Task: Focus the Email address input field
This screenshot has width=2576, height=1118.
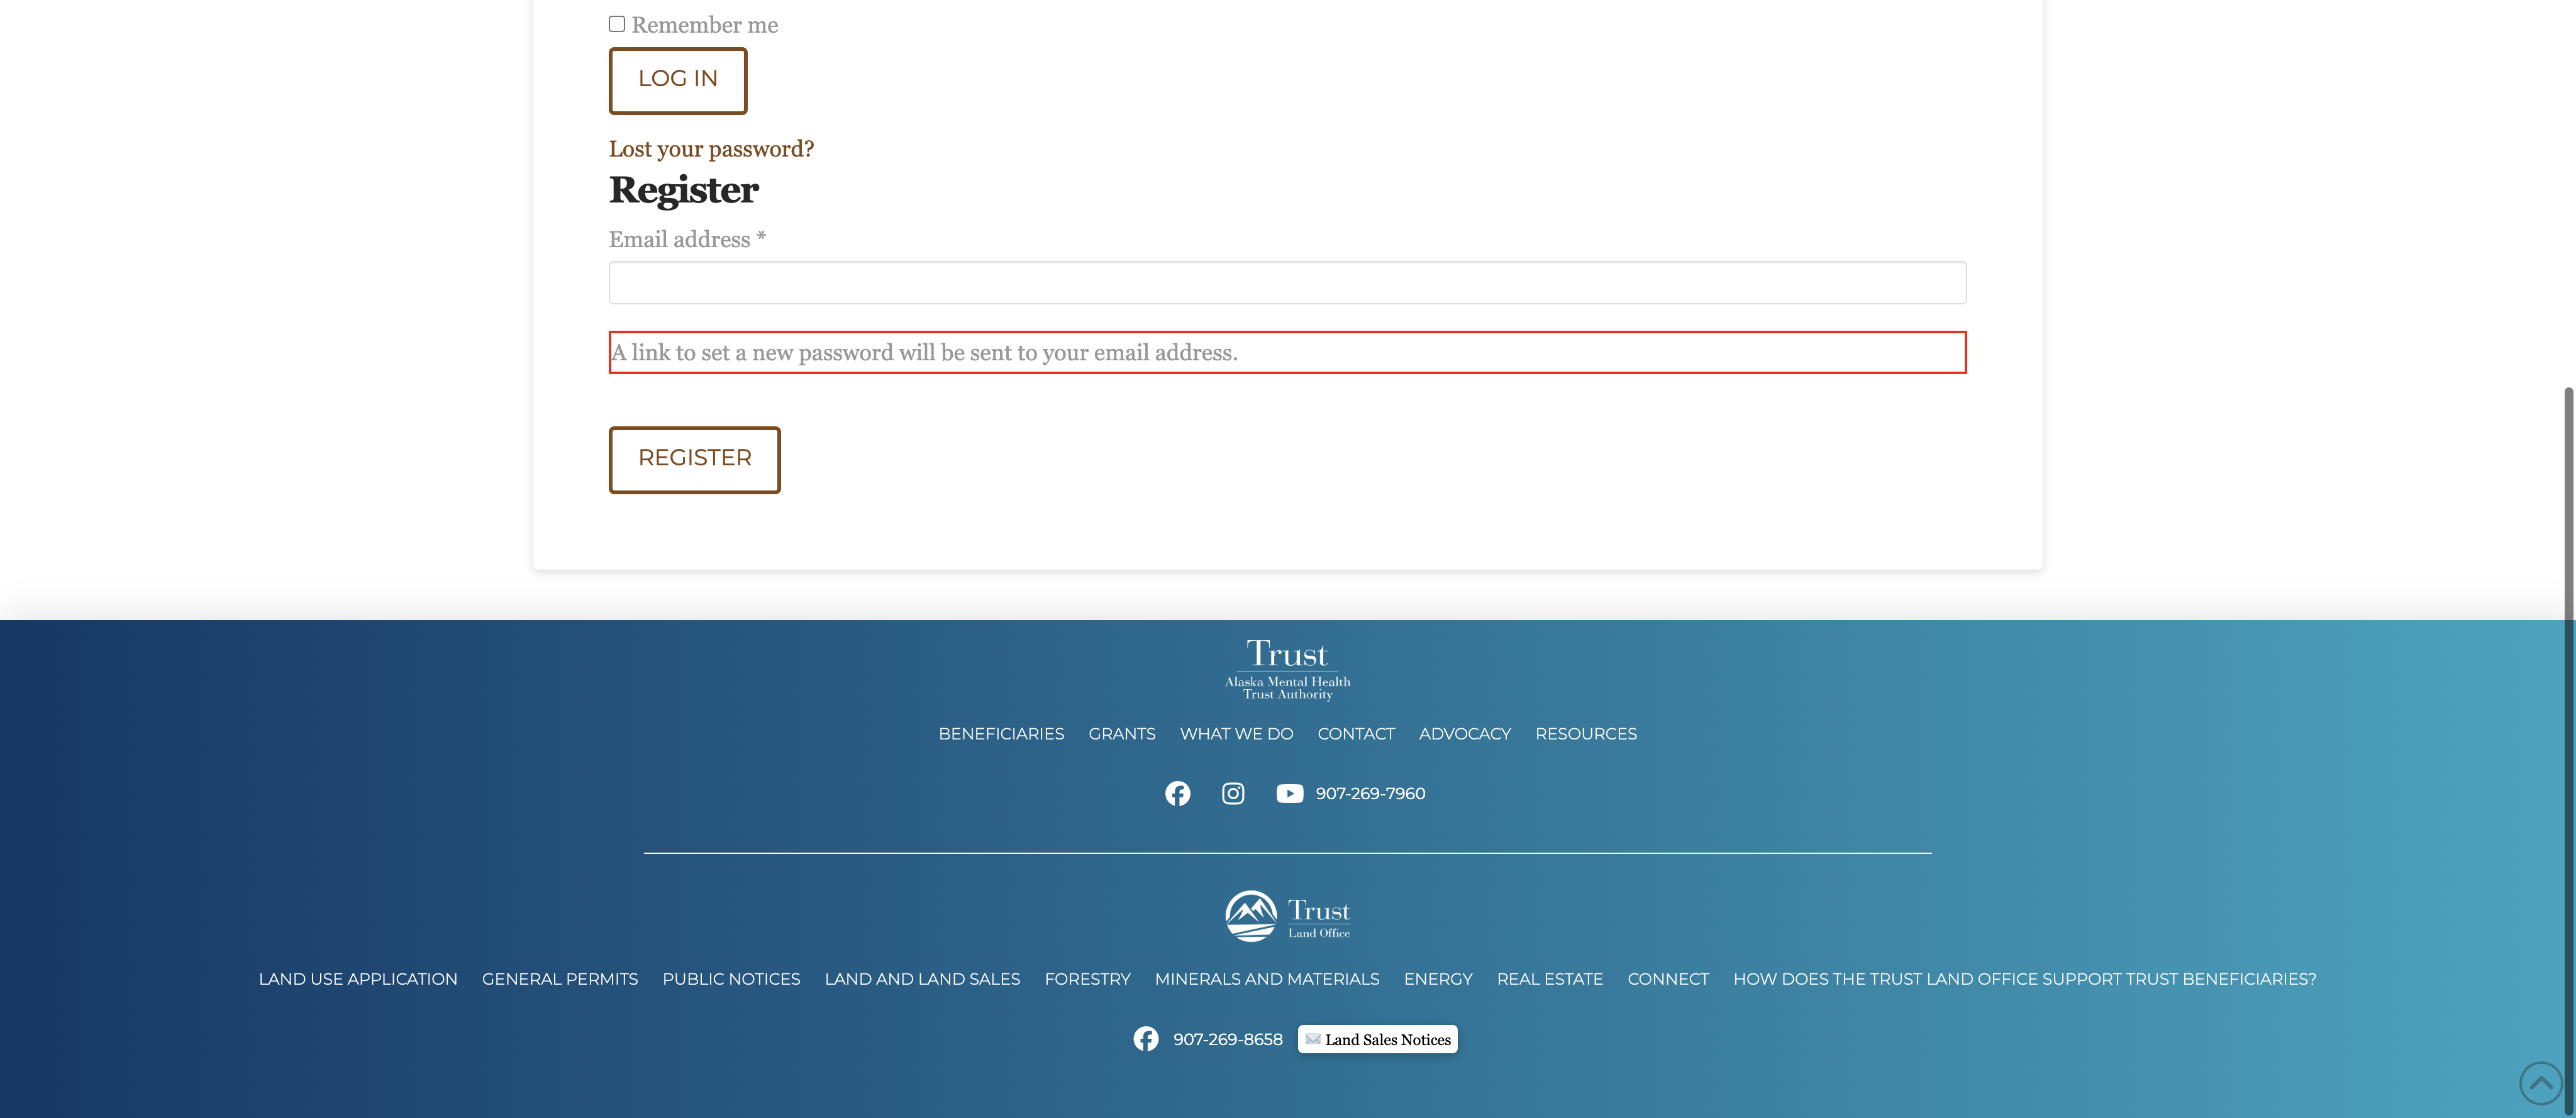Action: pyautogui.click(x=1287, y=283)
